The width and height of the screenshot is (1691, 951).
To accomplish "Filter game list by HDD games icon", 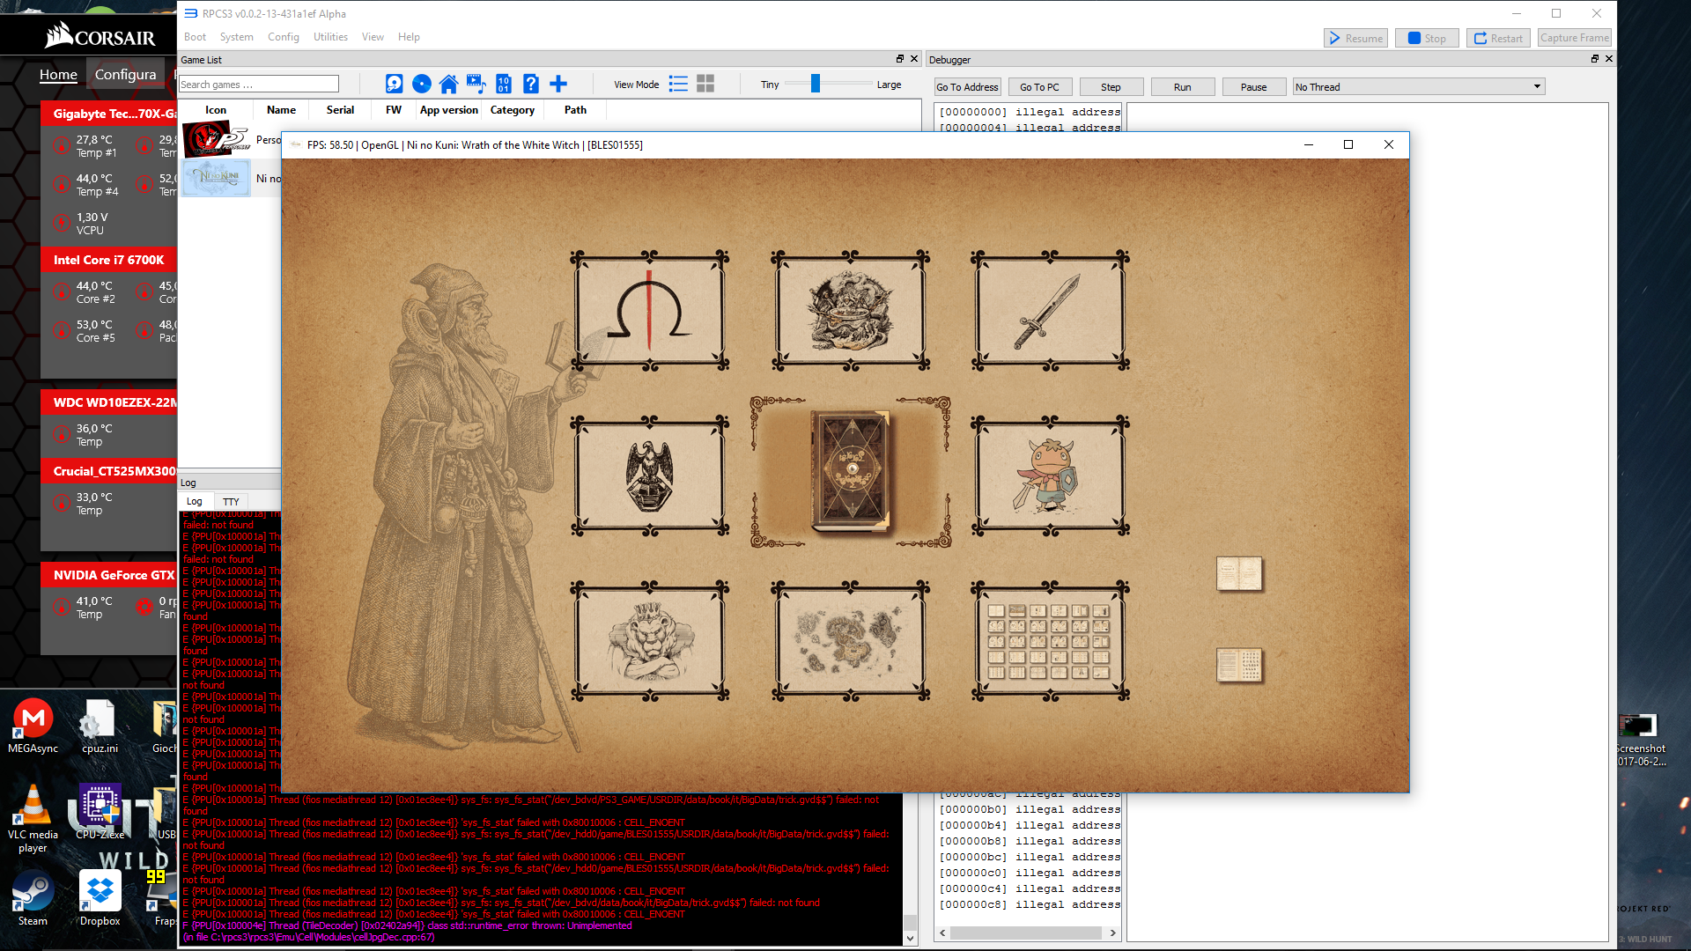I will tap(394, 84).
